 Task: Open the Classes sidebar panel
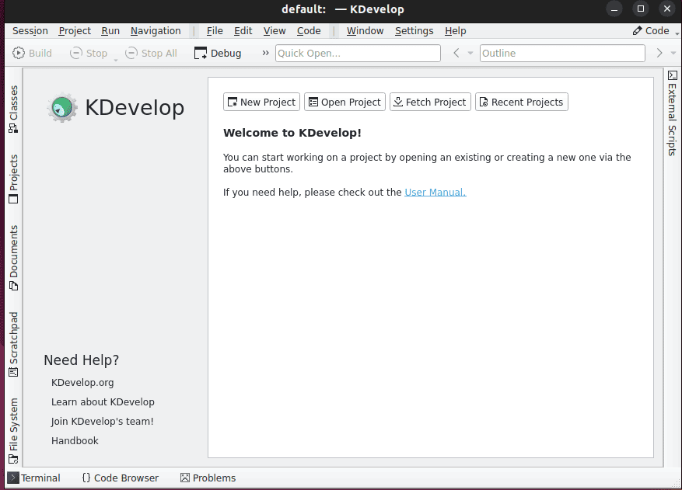(12, 104)
